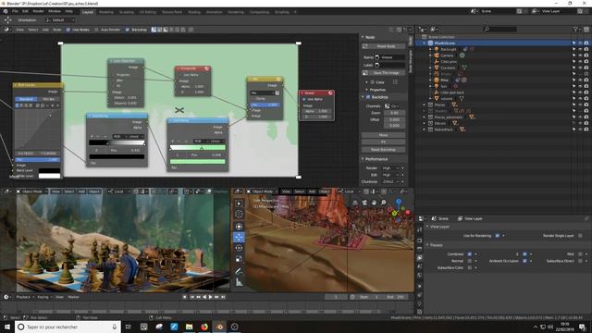Expand the Decors collection

click(x=424, y=123)
